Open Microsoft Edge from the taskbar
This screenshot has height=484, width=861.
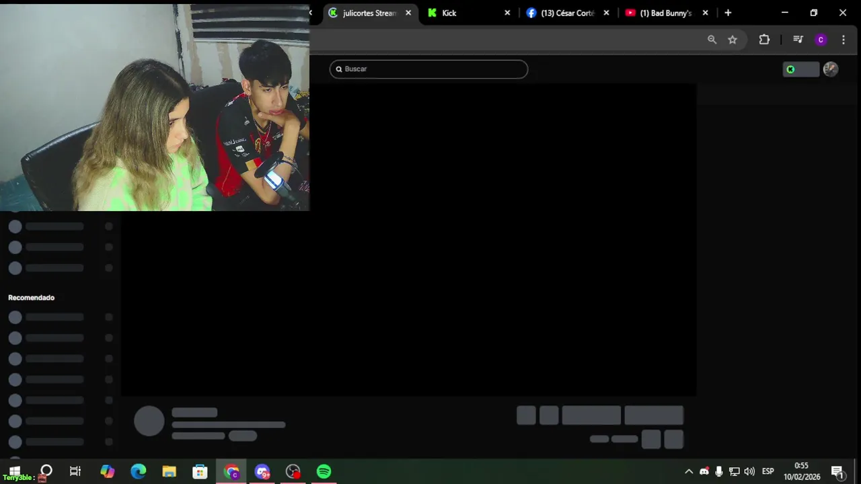coord(139,471)
